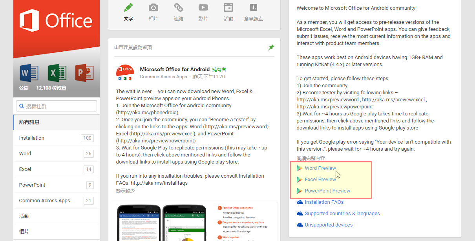Open the phone screenshots image in post
Viewport: 475px width, 241px height.
coord(194,221)
